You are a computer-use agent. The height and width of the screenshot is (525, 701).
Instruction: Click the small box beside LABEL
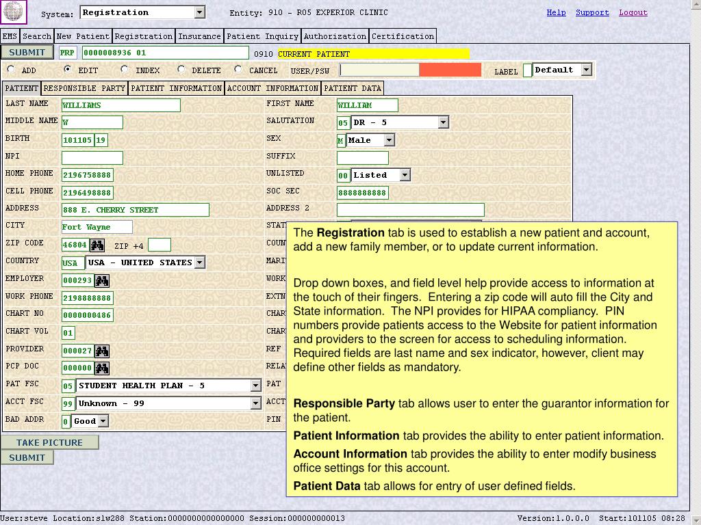point(528,70)
